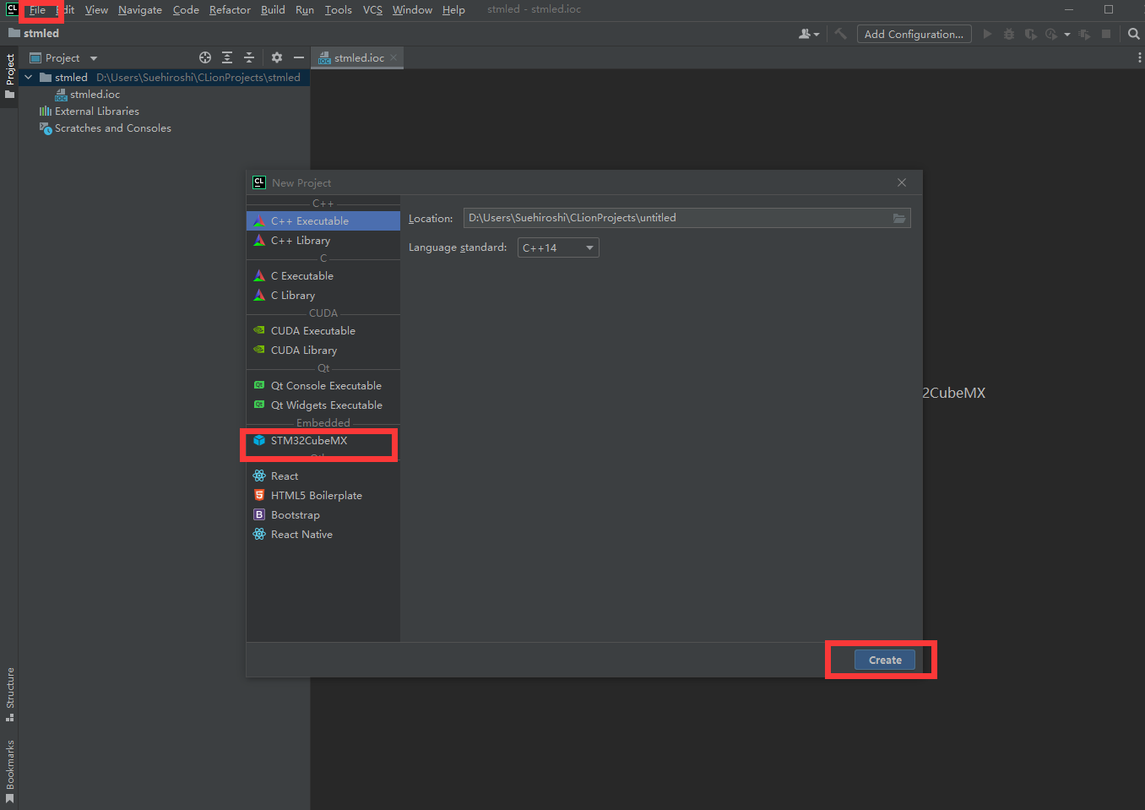Open the Navigate menu

pyautogui.click(x=140, y=10)
